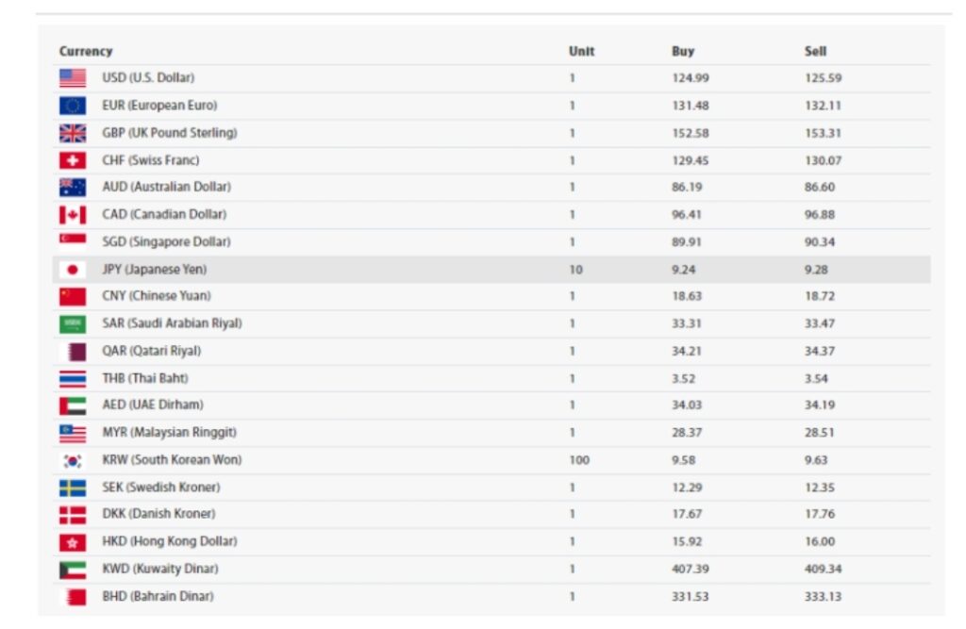The height and width of the screenshot is (629, 966).
Task: Select the MYR (Malaysian Ringgit) label
Action: (169, 432)
